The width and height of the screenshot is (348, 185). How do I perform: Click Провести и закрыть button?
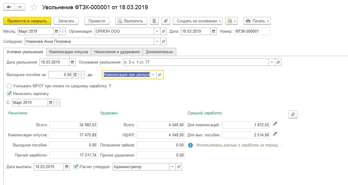tap(27, 21)
